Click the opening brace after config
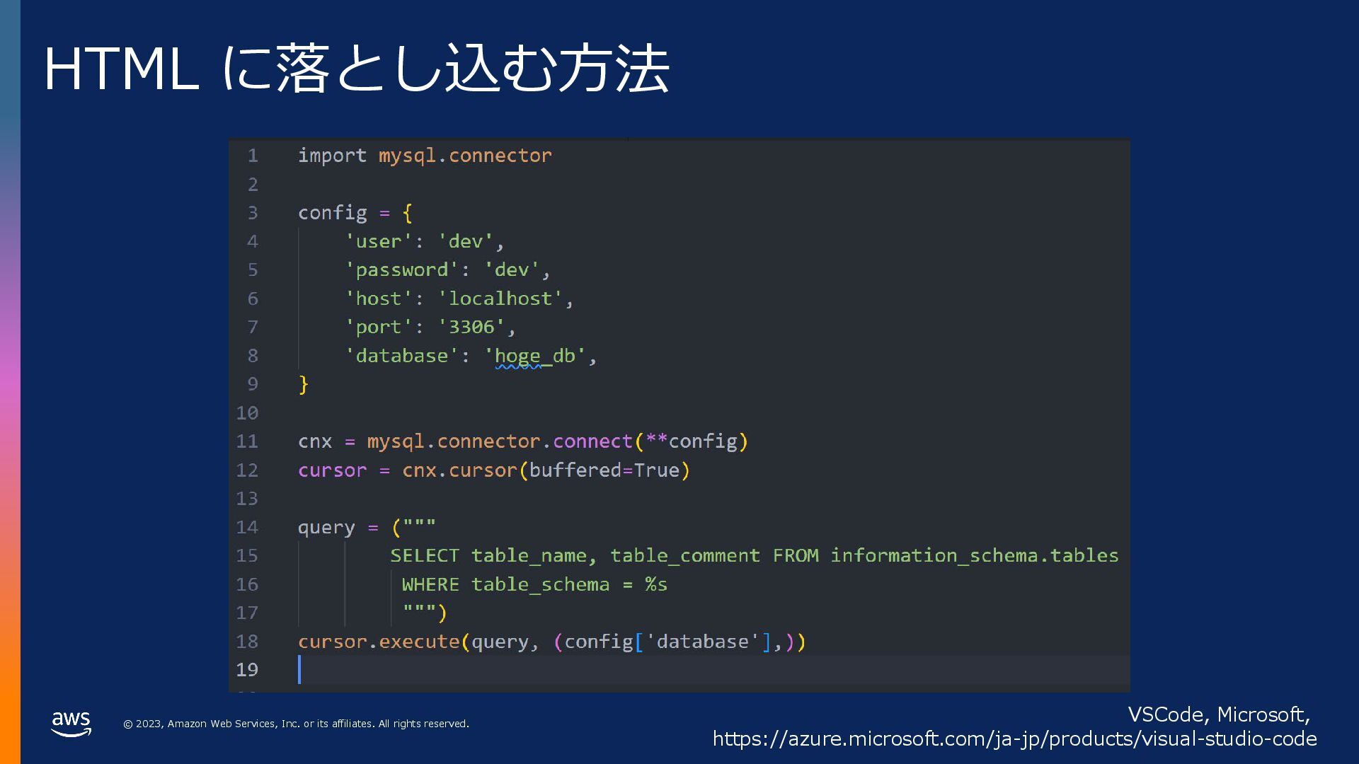The width and height of the screenshot is (1359, 764). click(407, 213)
